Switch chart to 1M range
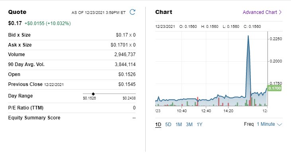 click(179, 125)
